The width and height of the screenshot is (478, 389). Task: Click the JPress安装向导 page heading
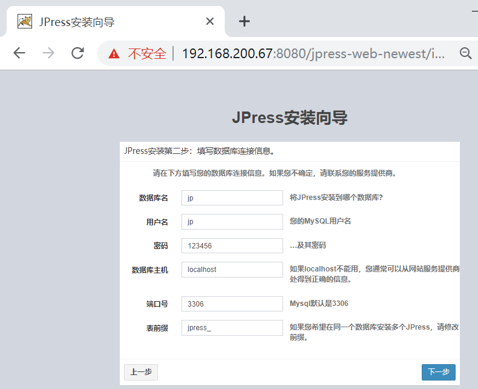pos(290,118)
